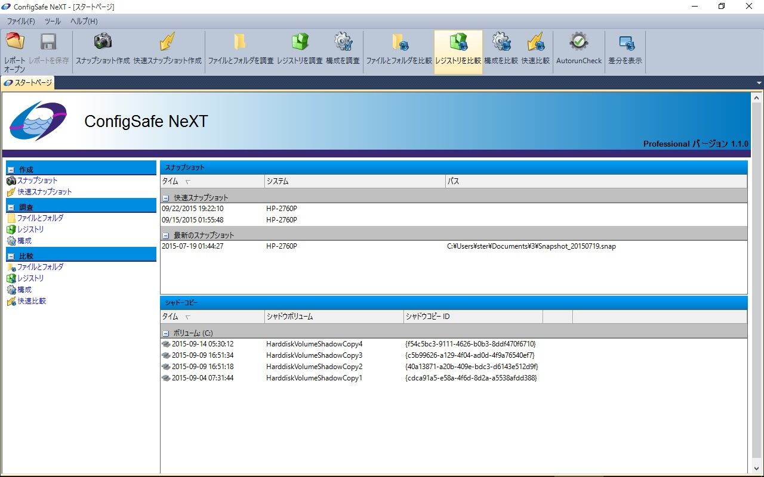Click スナップショット link under 作成
The height and width of the screenshot is (477, 764).
tap(37, 181)
